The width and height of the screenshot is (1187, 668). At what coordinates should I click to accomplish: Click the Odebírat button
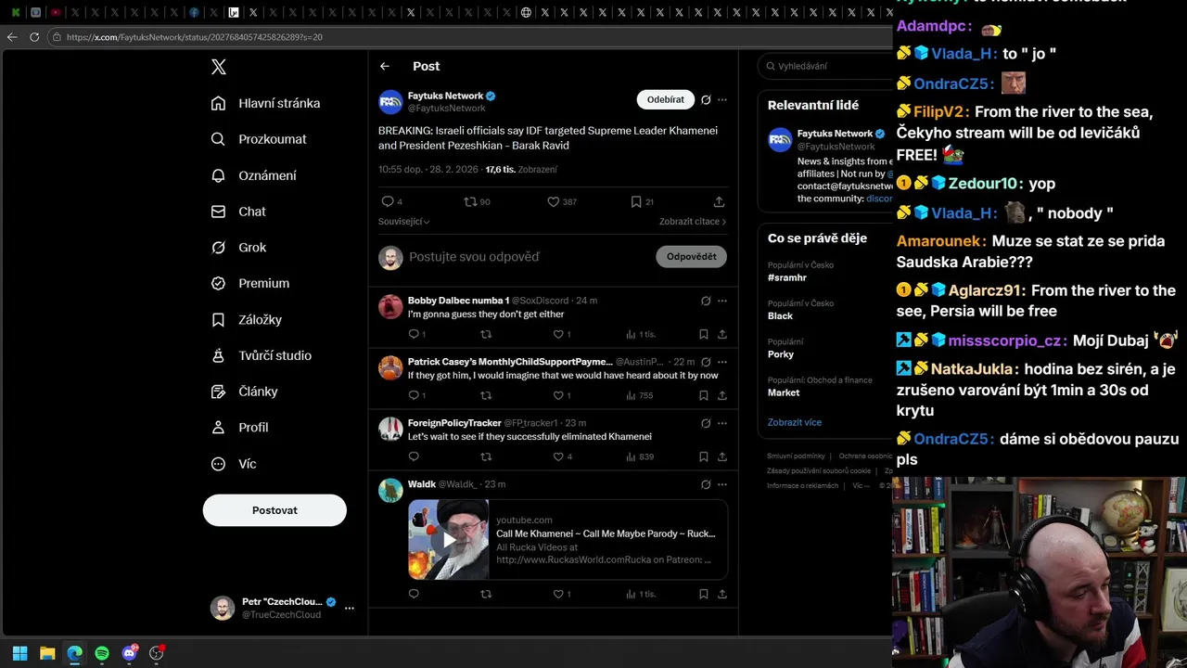(x=666, y=99)
